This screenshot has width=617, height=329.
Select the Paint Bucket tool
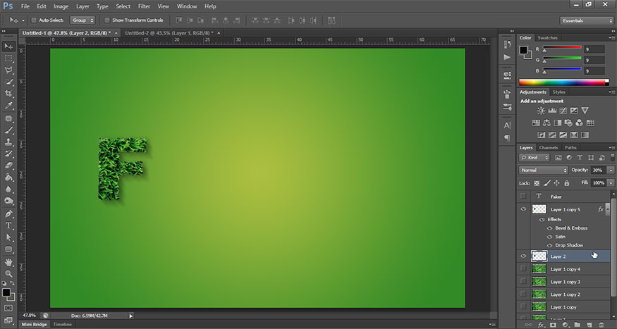tap(8, 178)
